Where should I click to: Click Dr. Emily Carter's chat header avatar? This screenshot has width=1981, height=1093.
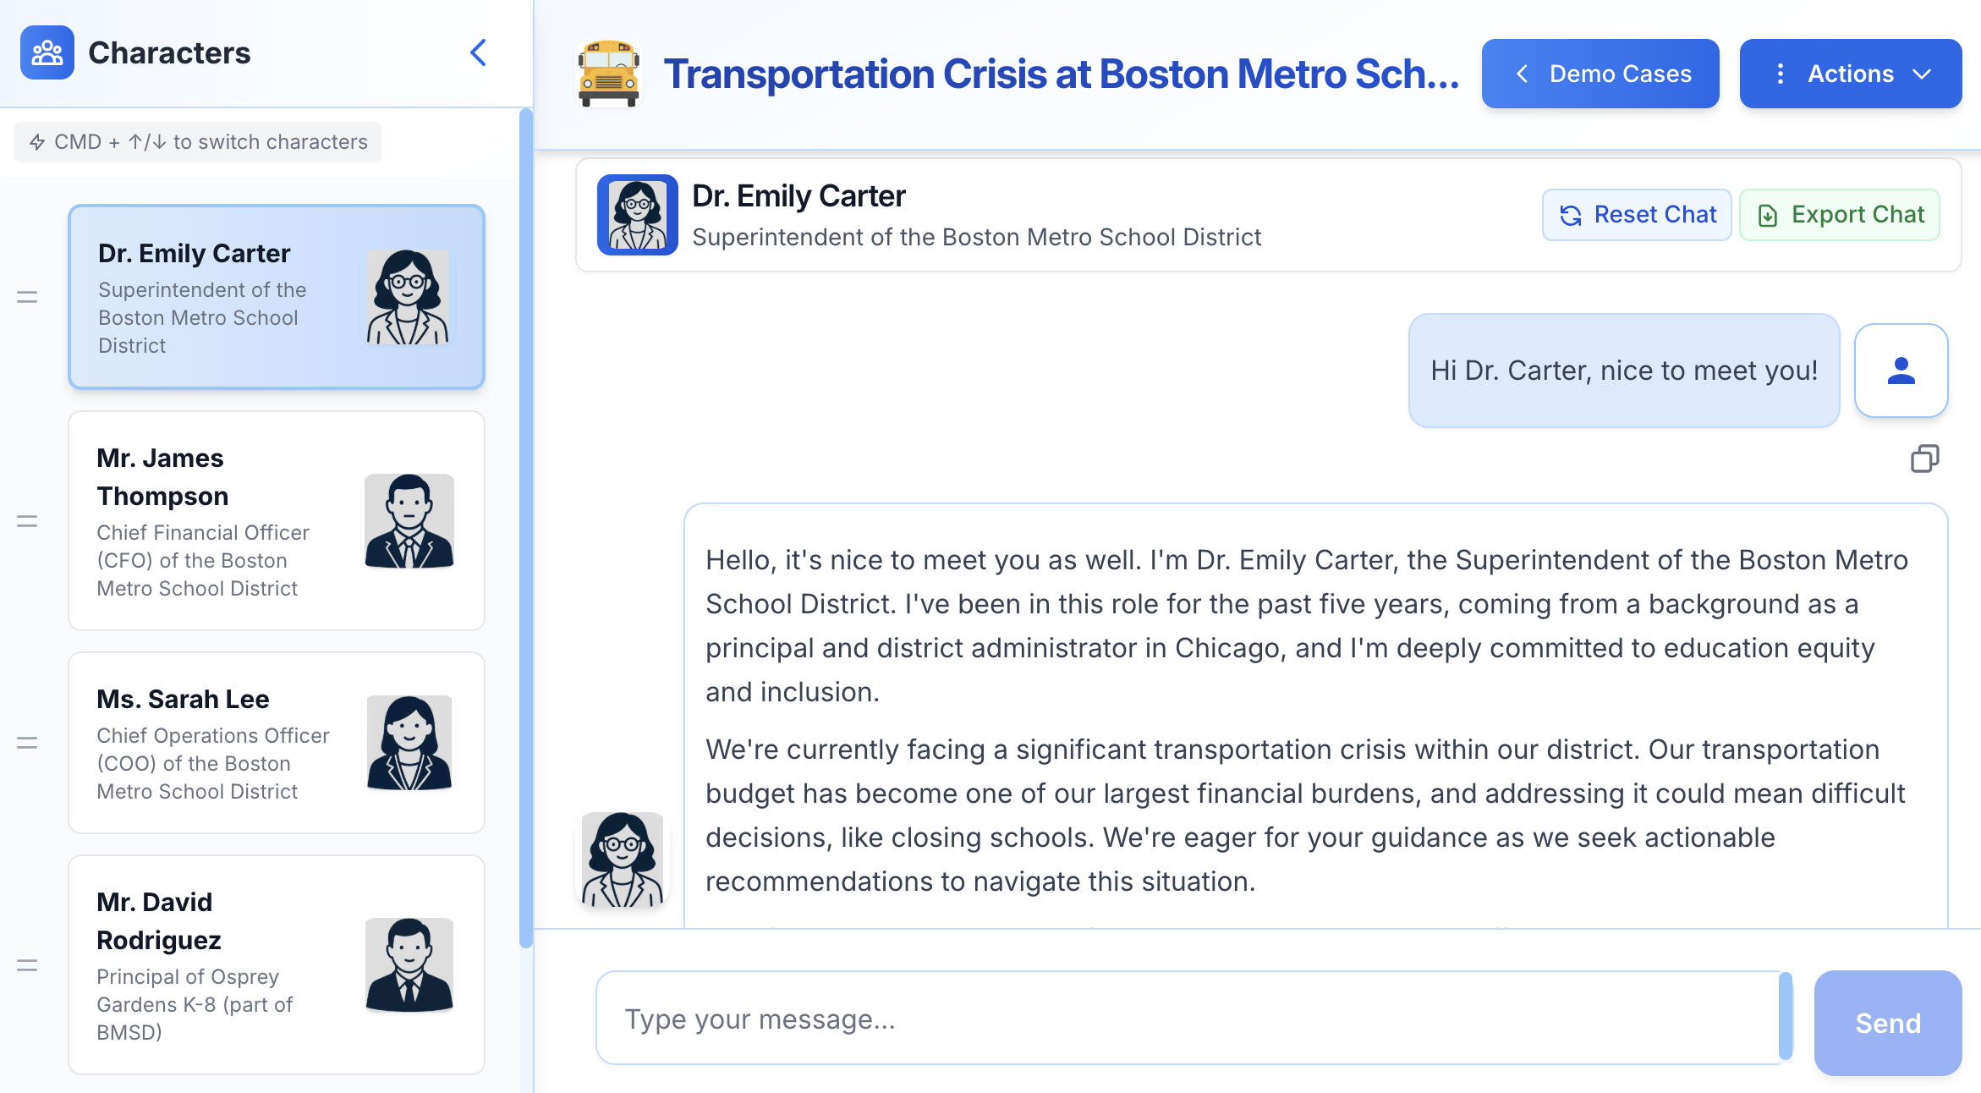coord(637,215)
